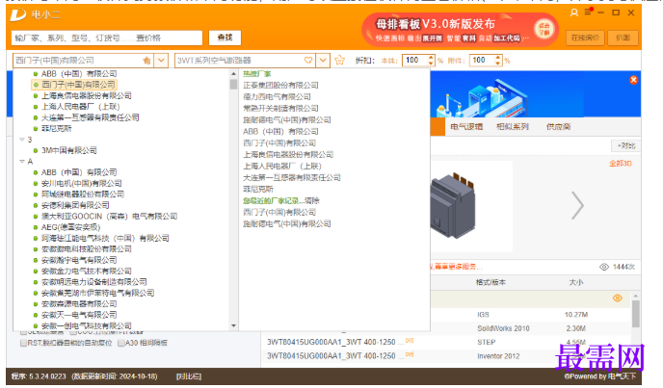Select 安川电机(中国)有限公司 in tree
Viewport: 663px width, 388px height.
pyautogui.click(x=81, y=184)
